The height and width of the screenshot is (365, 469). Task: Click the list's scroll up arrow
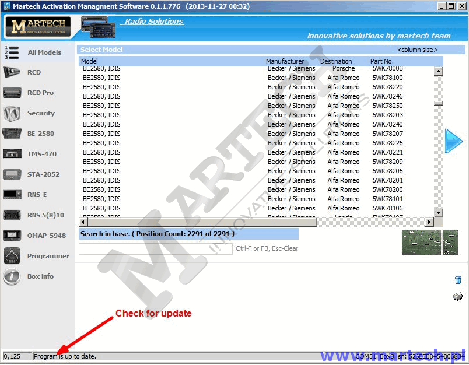point(438,71)
